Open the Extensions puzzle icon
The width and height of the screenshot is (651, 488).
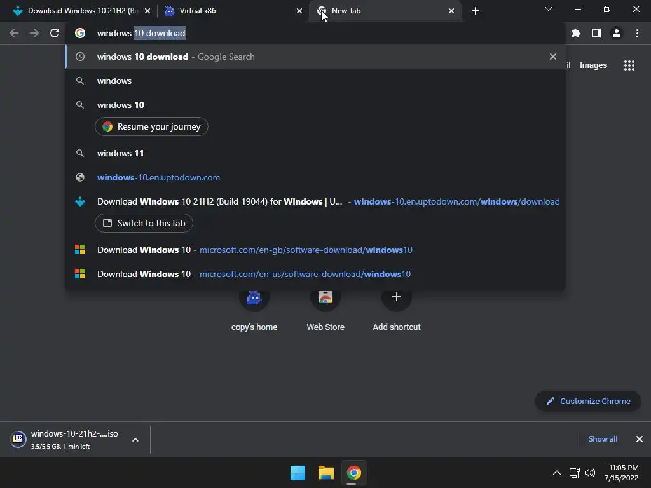[575, 33]
